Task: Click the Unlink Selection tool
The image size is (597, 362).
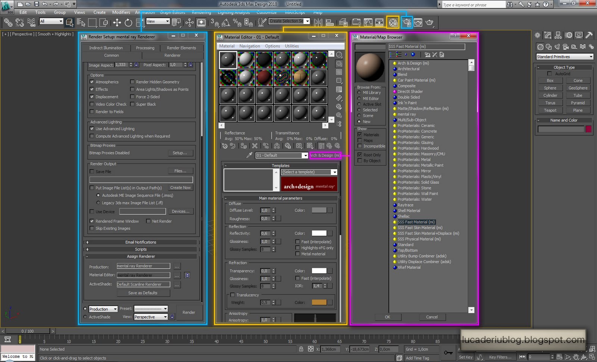Action: (19, 23)
